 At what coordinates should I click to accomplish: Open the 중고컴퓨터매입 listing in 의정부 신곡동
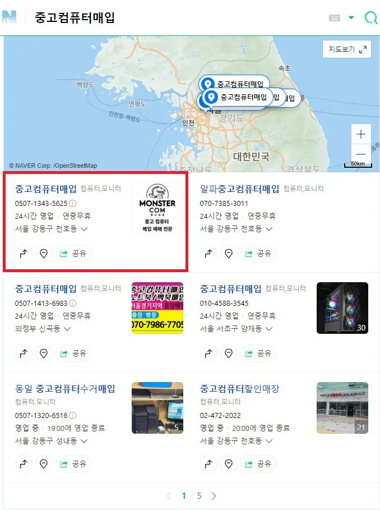click(46, 289)
